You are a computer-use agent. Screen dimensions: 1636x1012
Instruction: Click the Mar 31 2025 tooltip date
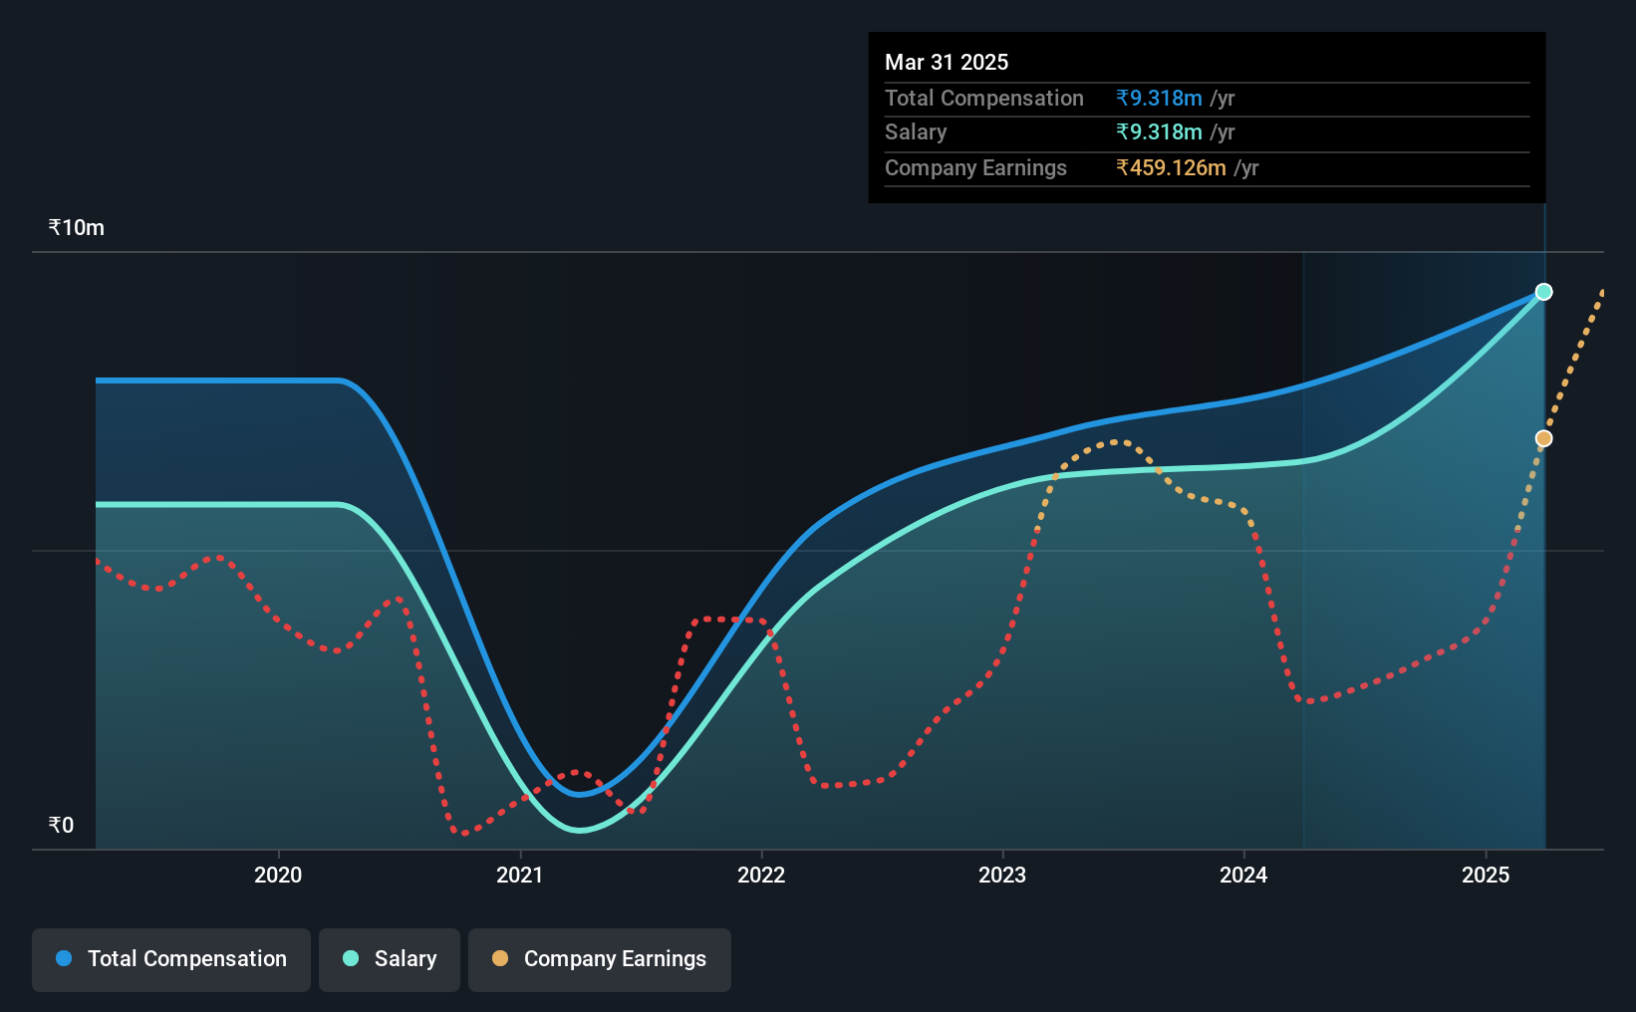click(947, 62)
